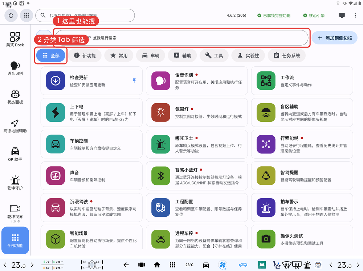Viewport: 363px width, 271px height.
Task: Increase left temperature with right chevron
Action: coord(32,265)
